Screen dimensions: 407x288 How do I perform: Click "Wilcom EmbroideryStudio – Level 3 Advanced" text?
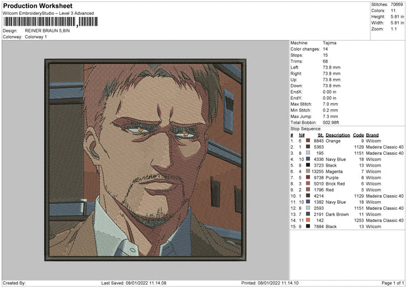(x=48, y=14)
